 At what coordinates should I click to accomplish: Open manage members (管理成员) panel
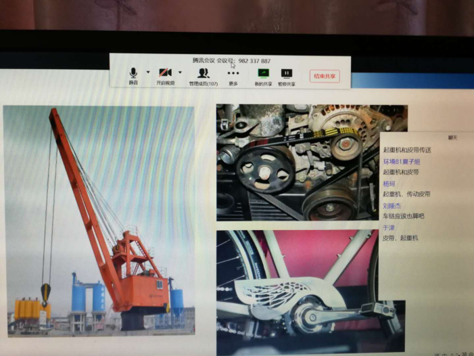tap(203, 74)
